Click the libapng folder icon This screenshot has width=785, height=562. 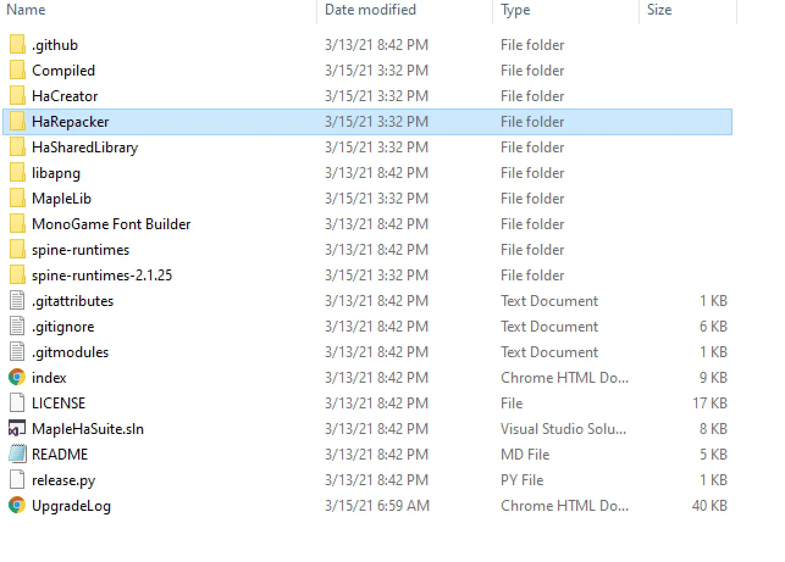point(18,173)
